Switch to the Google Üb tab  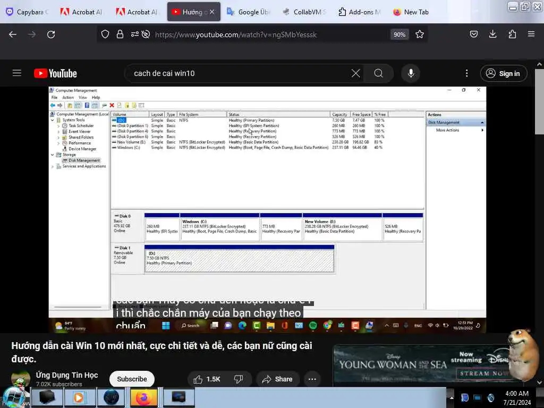(x=249, y=12)
